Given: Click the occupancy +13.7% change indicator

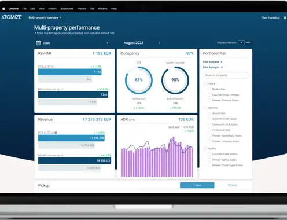Looking at the screenshot, I should pos(139,108).
